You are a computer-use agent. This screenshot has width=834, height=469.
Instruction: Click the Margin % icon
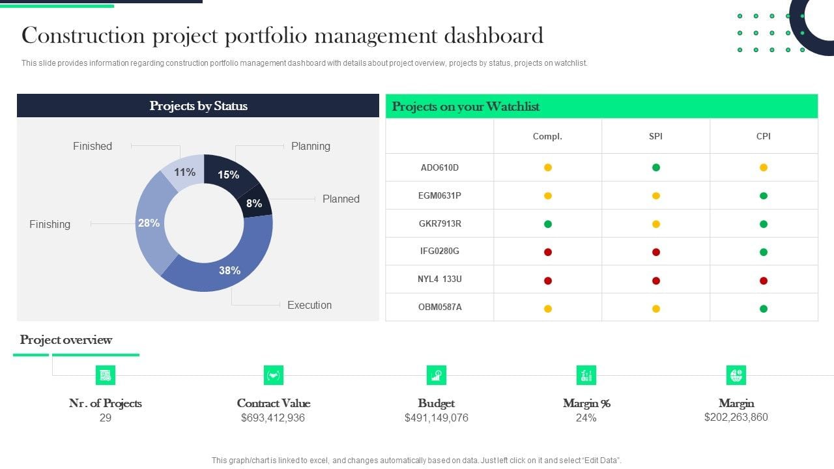[586, 375]
